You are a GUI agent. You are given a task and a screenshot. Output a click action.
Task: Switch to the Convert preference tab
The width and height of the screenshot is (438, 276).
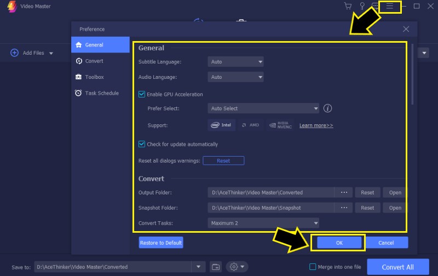coord(100,61)
